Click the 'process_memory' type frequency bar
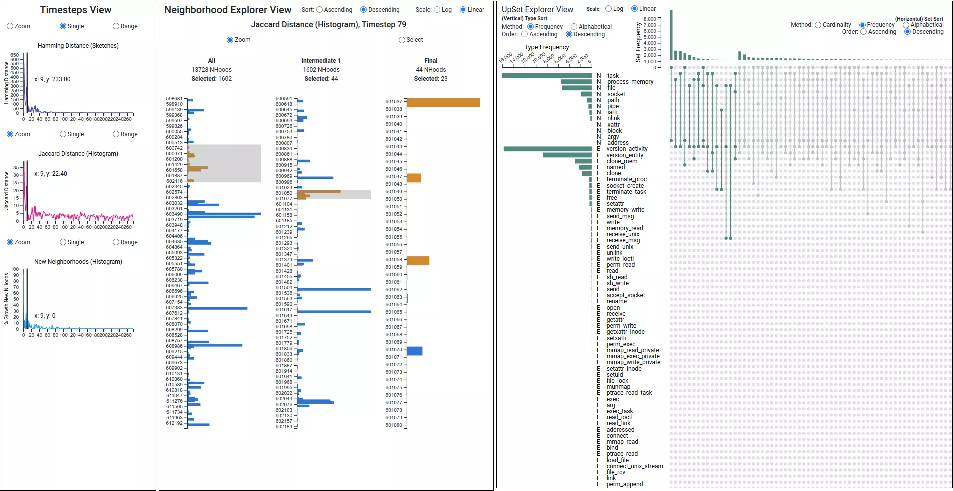 pyautogui.click(x=576, y=82)
